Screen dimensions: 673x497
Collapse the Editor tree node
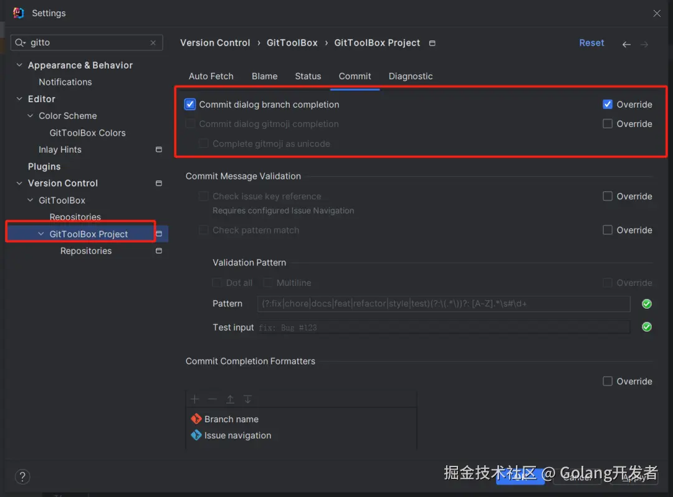coord(19,99)
